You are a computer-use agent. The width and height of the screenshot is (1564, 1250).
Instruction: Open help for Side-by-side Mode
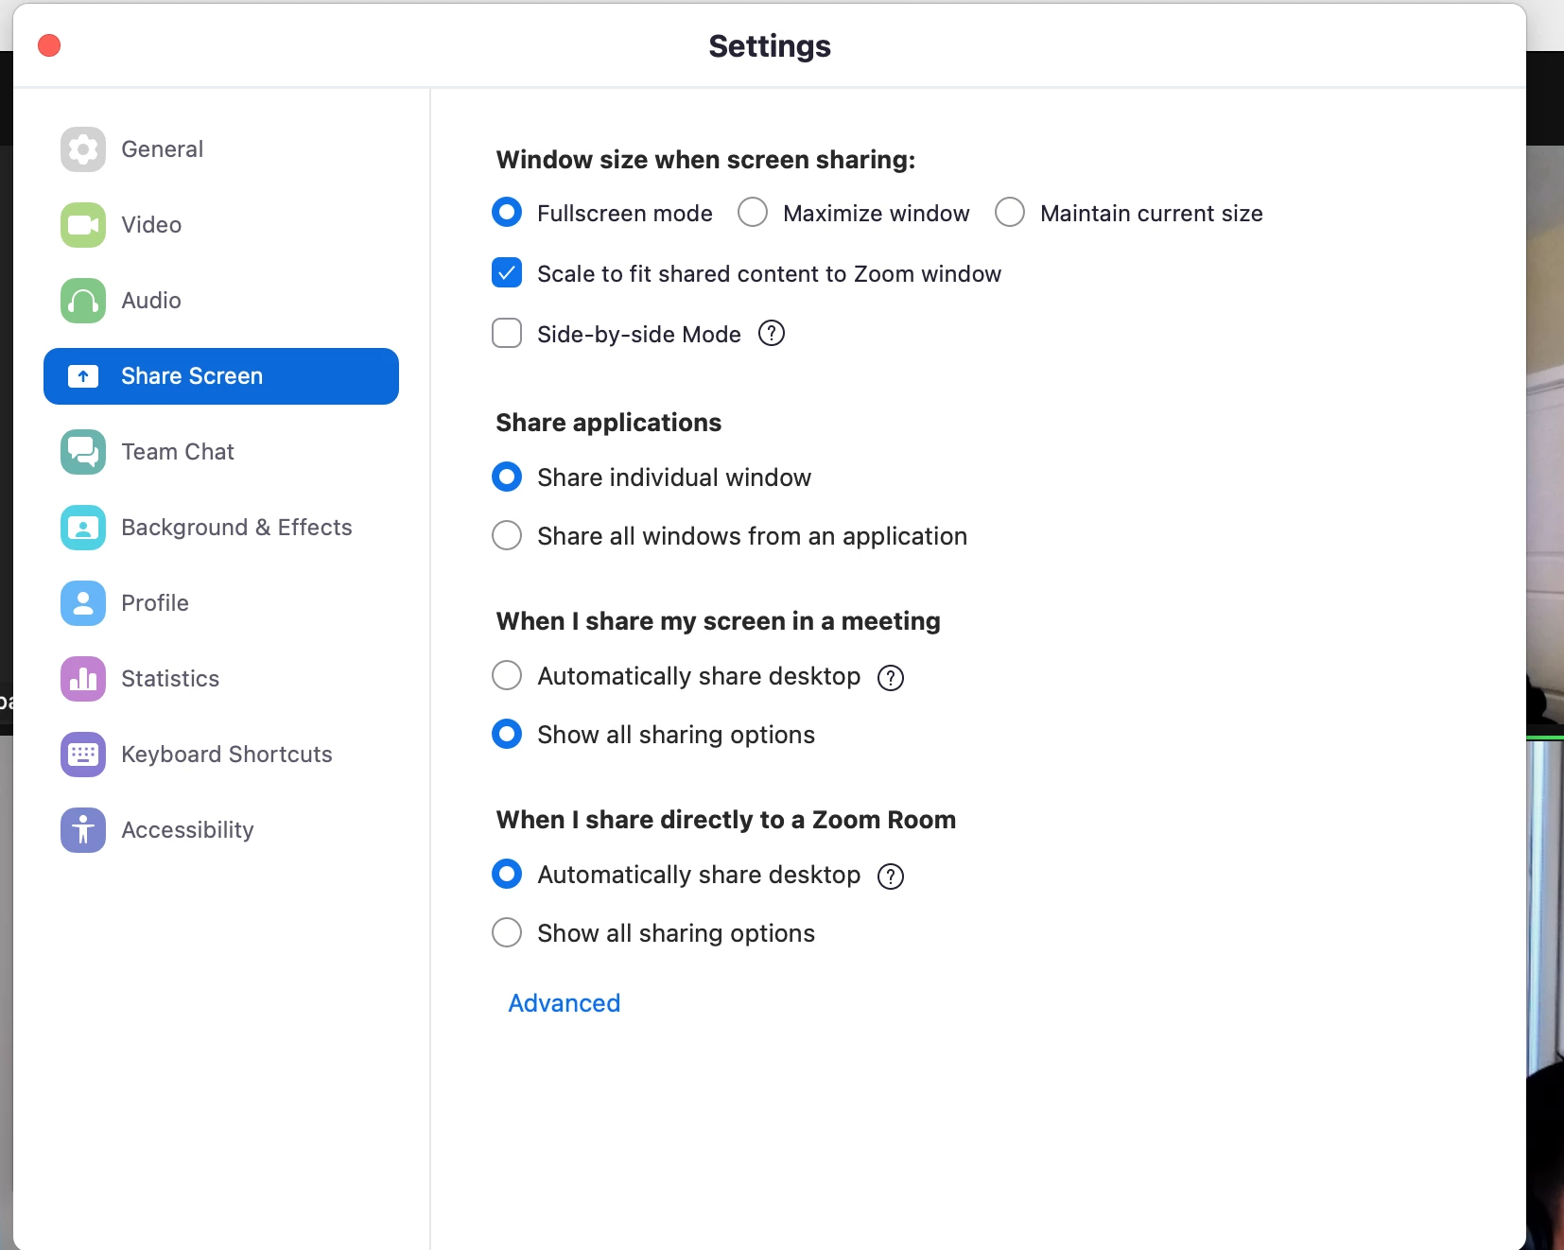pyautogui.click(x=772, y=334)
